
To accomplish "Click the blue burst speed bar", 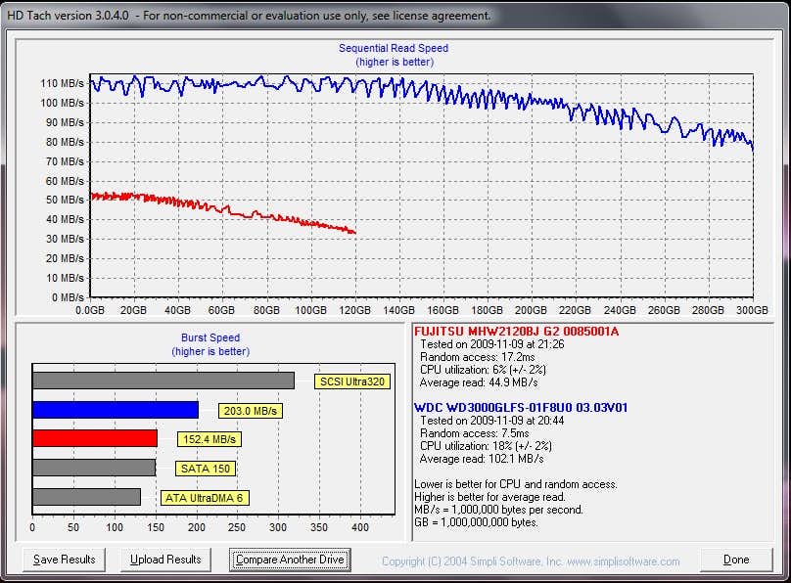I will point(116,410).
